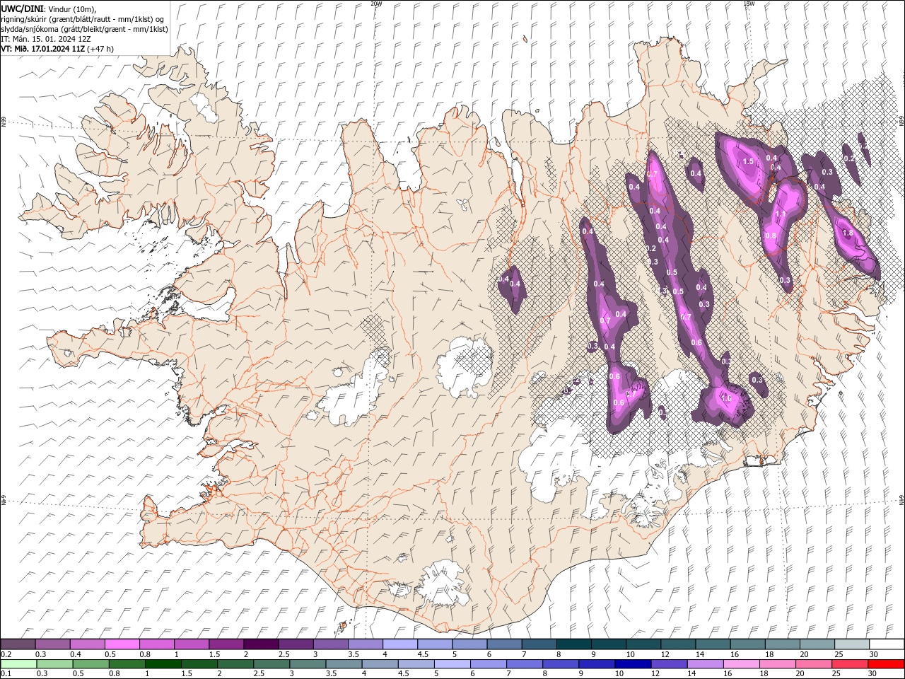The height and width of the screenshot is (679, 905).
Task: Click the dark teal 8 swatch in upper legend row
Action: point(573,644)
